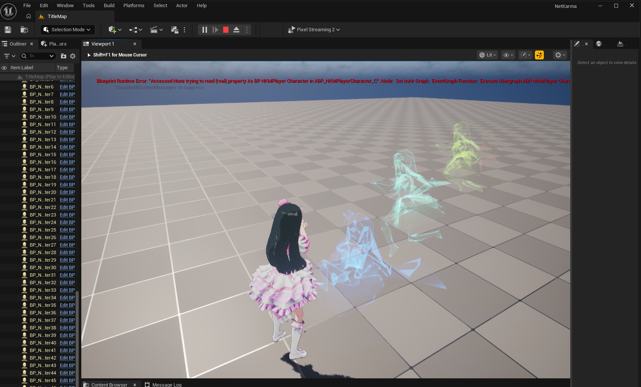Pause the play-in-editor simulation

click(205, 30)
